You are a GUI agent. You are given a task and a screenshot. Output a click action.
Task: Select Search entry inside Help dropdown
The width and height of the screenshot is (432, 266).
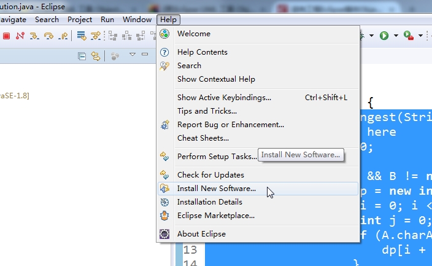[258, 66]
